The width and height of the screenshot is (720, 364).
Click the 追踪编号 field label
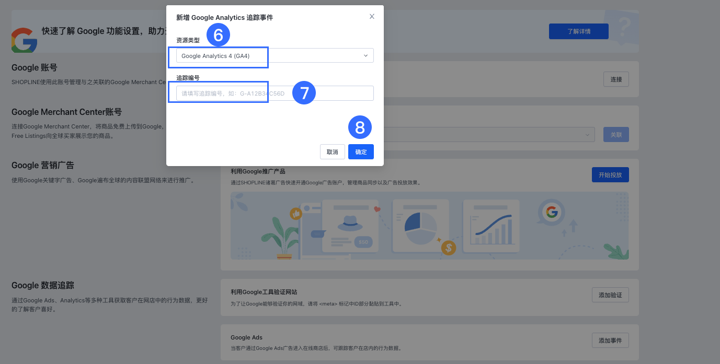pos(188,78)
